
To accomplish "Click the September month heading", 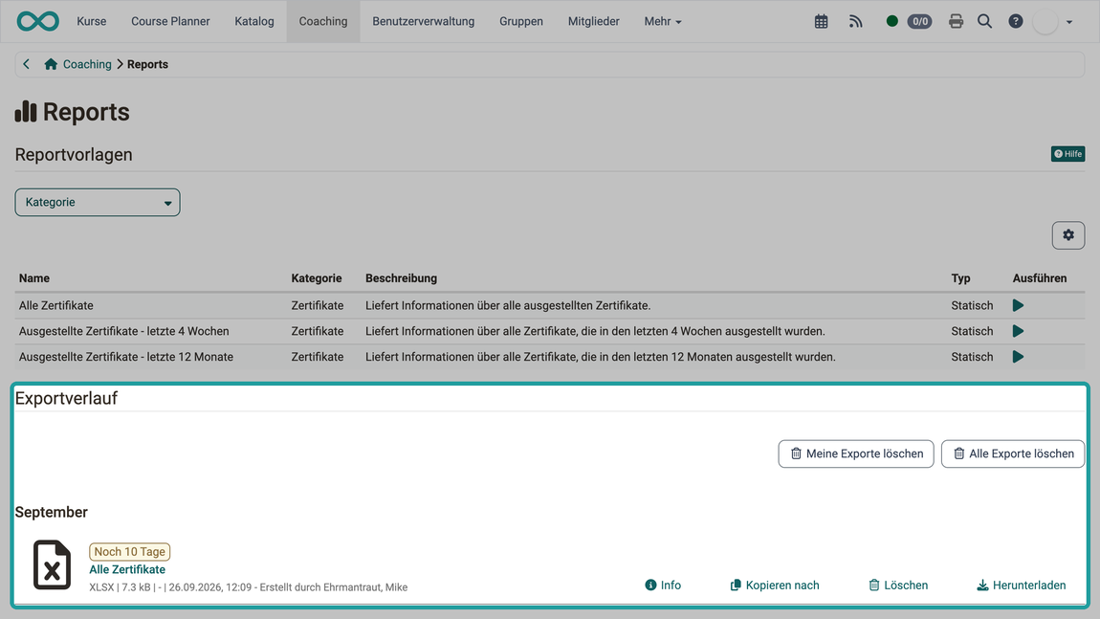I will coord(52,512).
